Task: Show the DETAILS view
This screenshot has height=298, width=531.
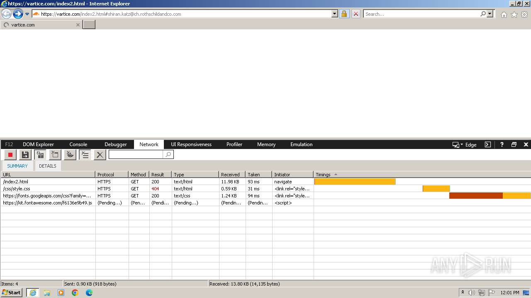Action: coord(48,166)
